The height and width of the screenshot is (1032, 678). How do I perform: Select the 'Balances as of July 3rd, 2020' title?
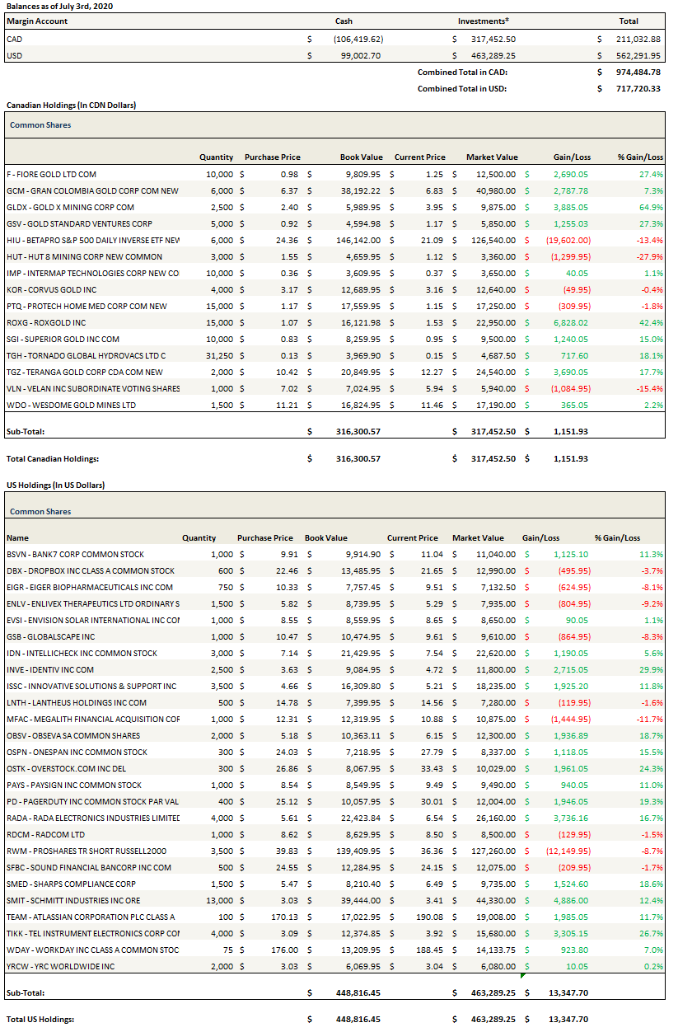(59, 6)
